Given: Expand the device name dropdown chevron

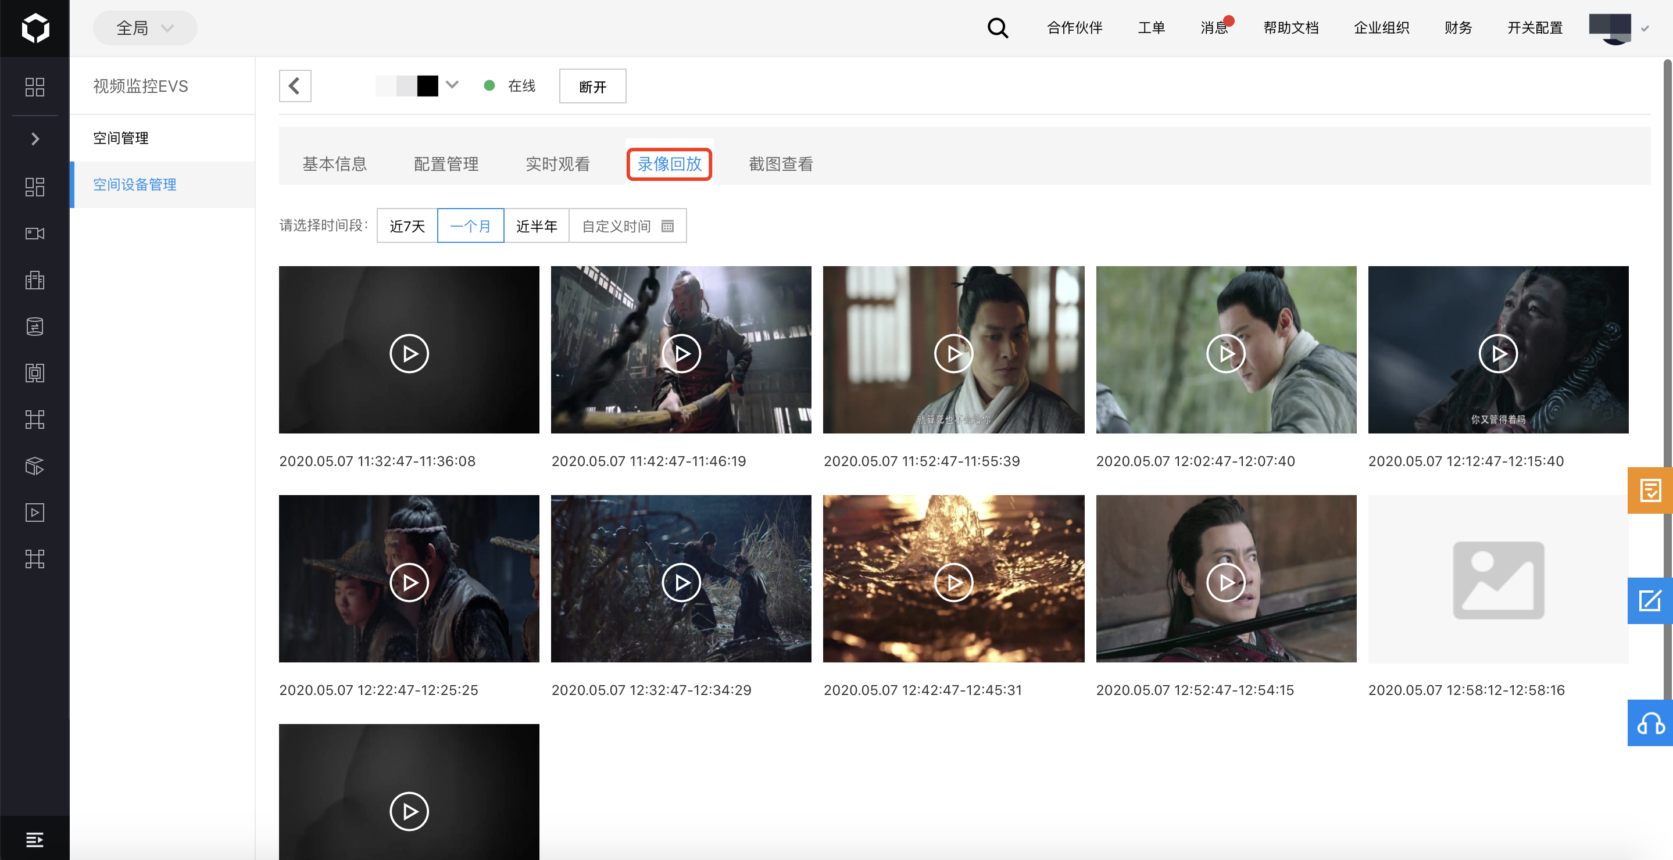Looking at the screenshot, I should click(x=453, y=85).
